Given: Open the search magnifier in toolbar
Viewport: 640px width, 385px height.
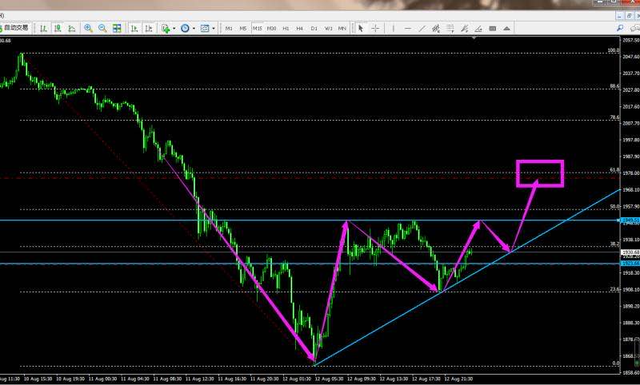Looking at the screenshot, I should pyautogui.click(x=620, y=28).
